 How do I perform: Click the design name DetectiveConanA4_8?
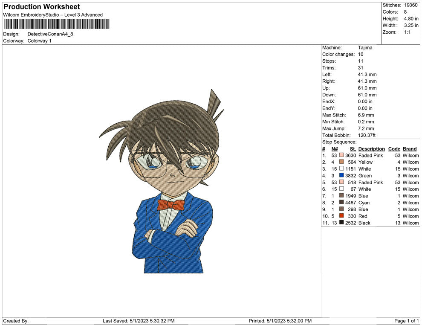[x=50, y=34]
